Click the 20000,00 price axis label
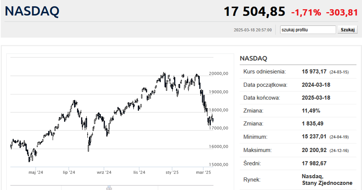 pyautogui.click(x=218, y=73)
